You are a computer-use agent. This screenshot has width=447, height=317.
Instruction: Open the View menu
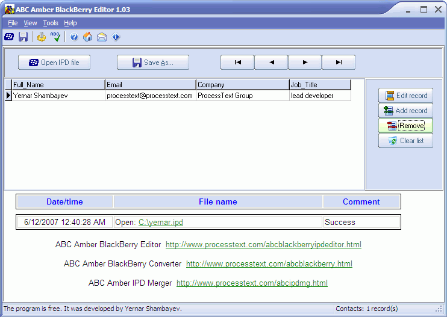click(30, 23)
